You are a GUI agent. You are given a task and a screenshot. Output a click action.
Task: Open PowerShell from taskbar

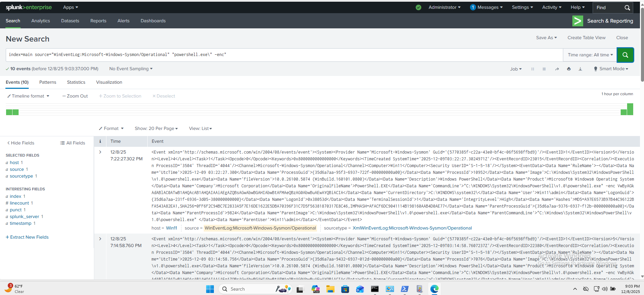coord(404,289)
